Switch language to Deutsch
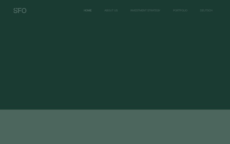230x144 pixels. [206, 10]
